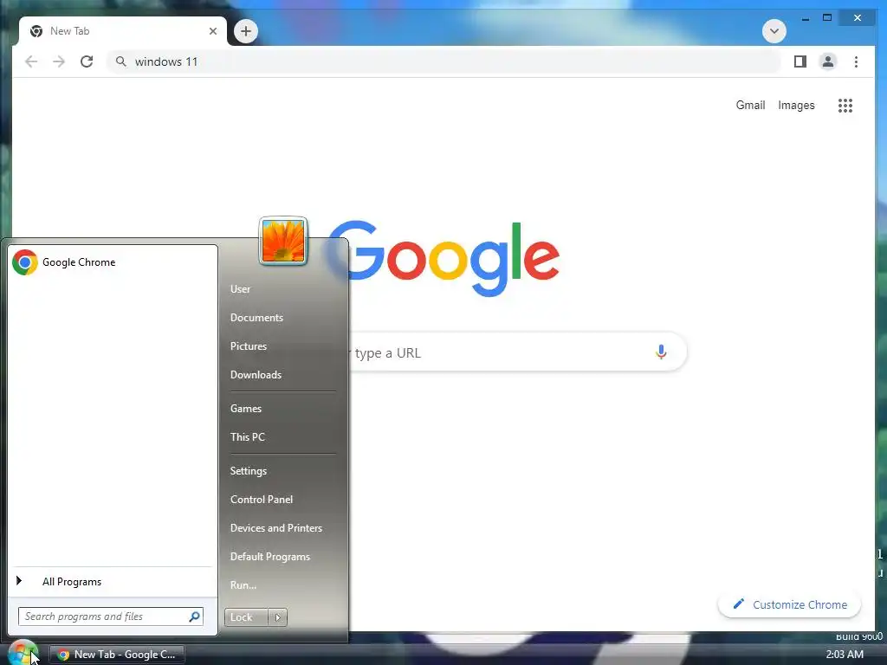Click the Customize Chrome pencil icon
This screenshot has width=887, height=665.
(x=738, y=604)
